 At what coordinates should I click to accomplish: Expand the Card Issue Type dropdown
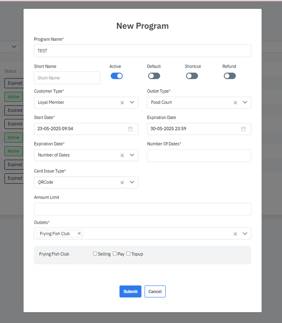coord(132,182)
